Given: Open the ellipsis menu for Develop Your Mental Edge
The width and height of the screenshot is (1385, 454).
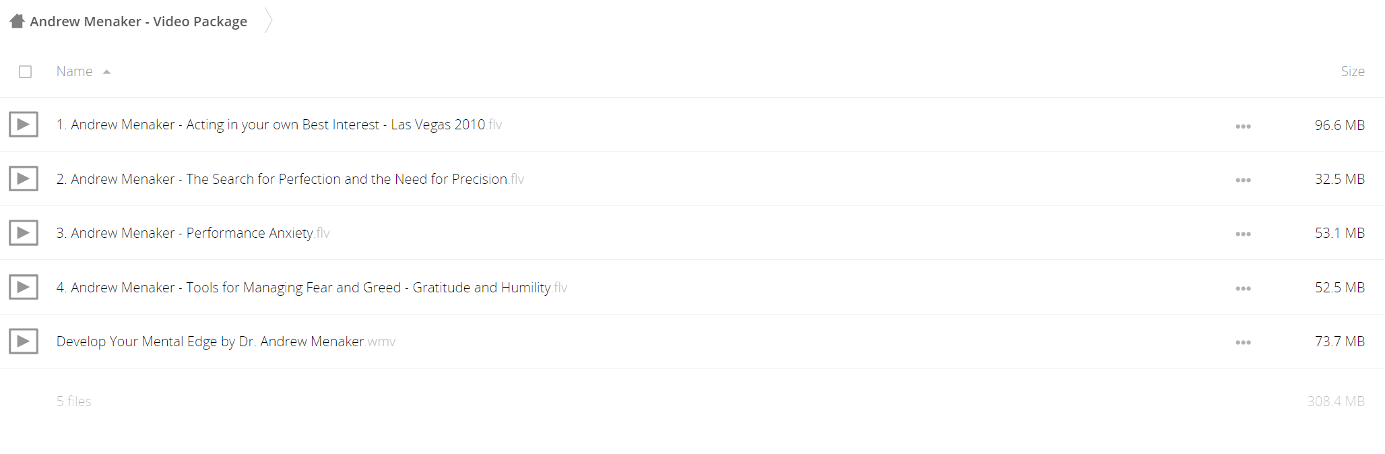Looking at the screenshot, I should point(1243,343).
